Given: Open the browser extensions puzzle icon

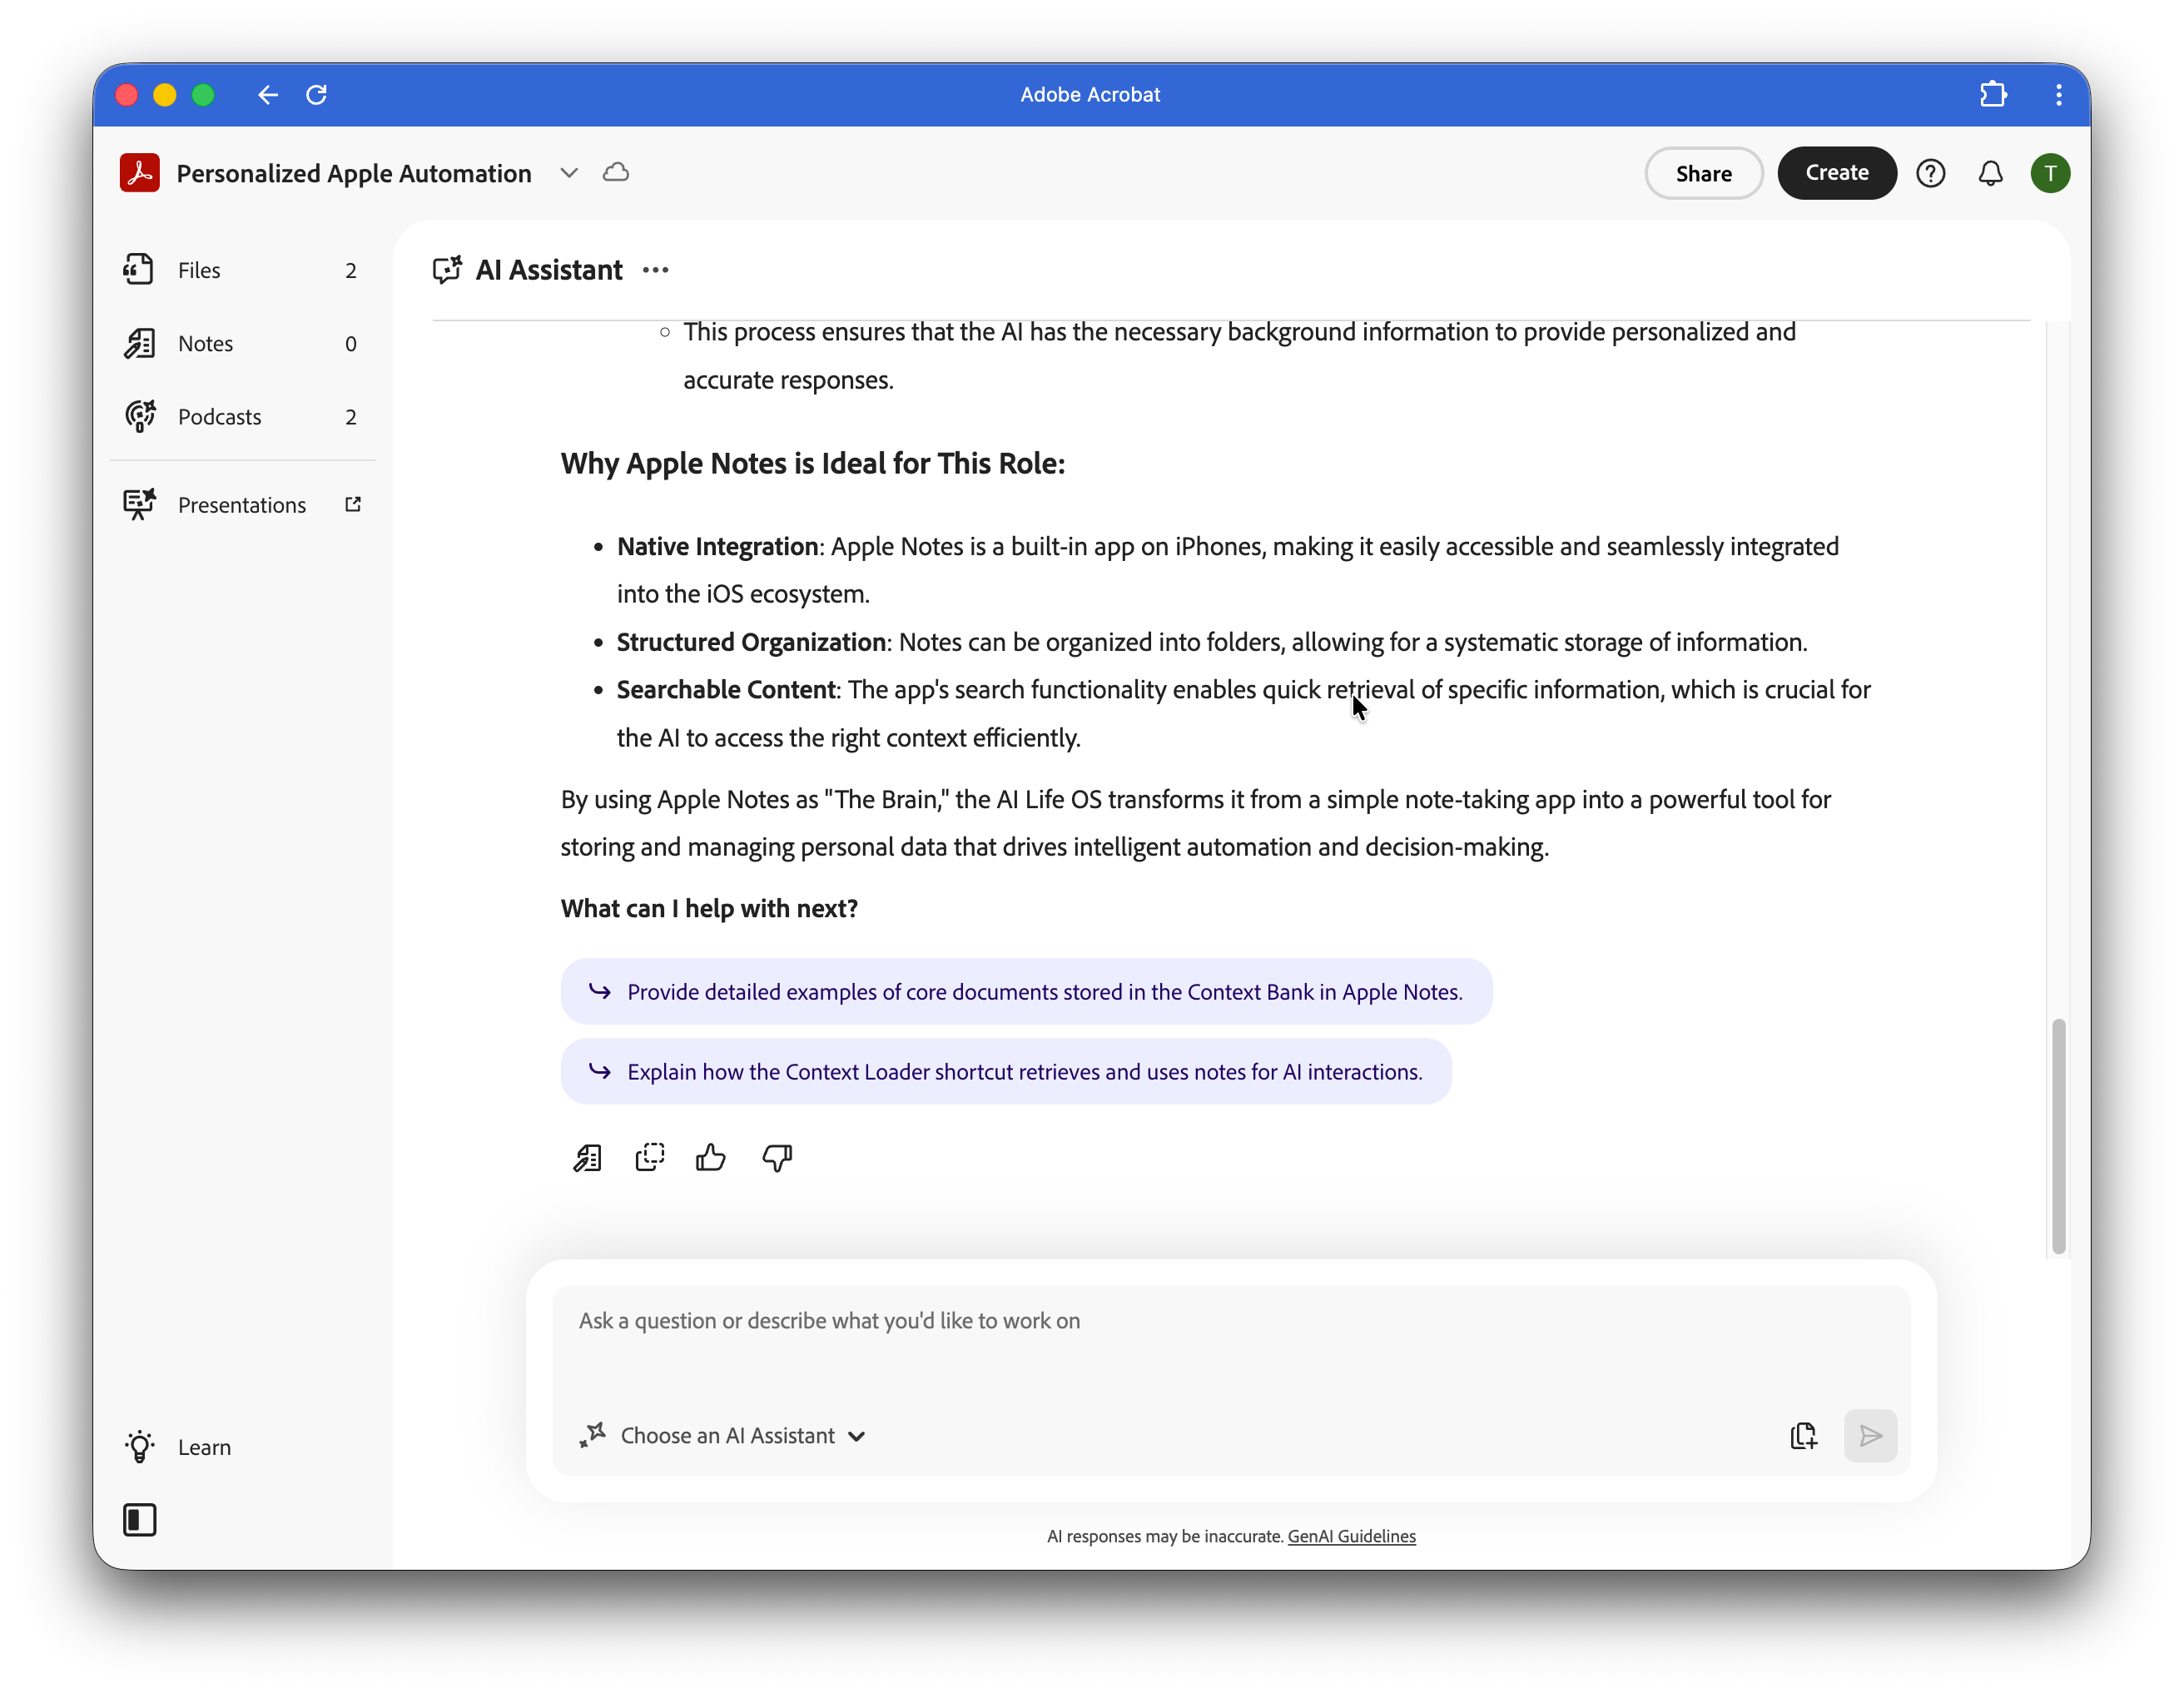Looking at the screenshot, I should 1993,95.
